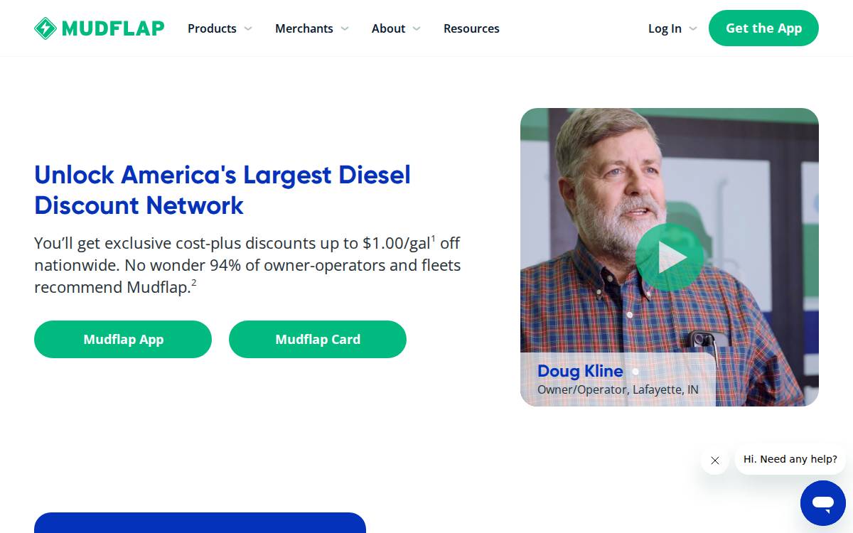Expand the Products dropdown chevron
Screen dimensions: 853x533
point(248,28)
